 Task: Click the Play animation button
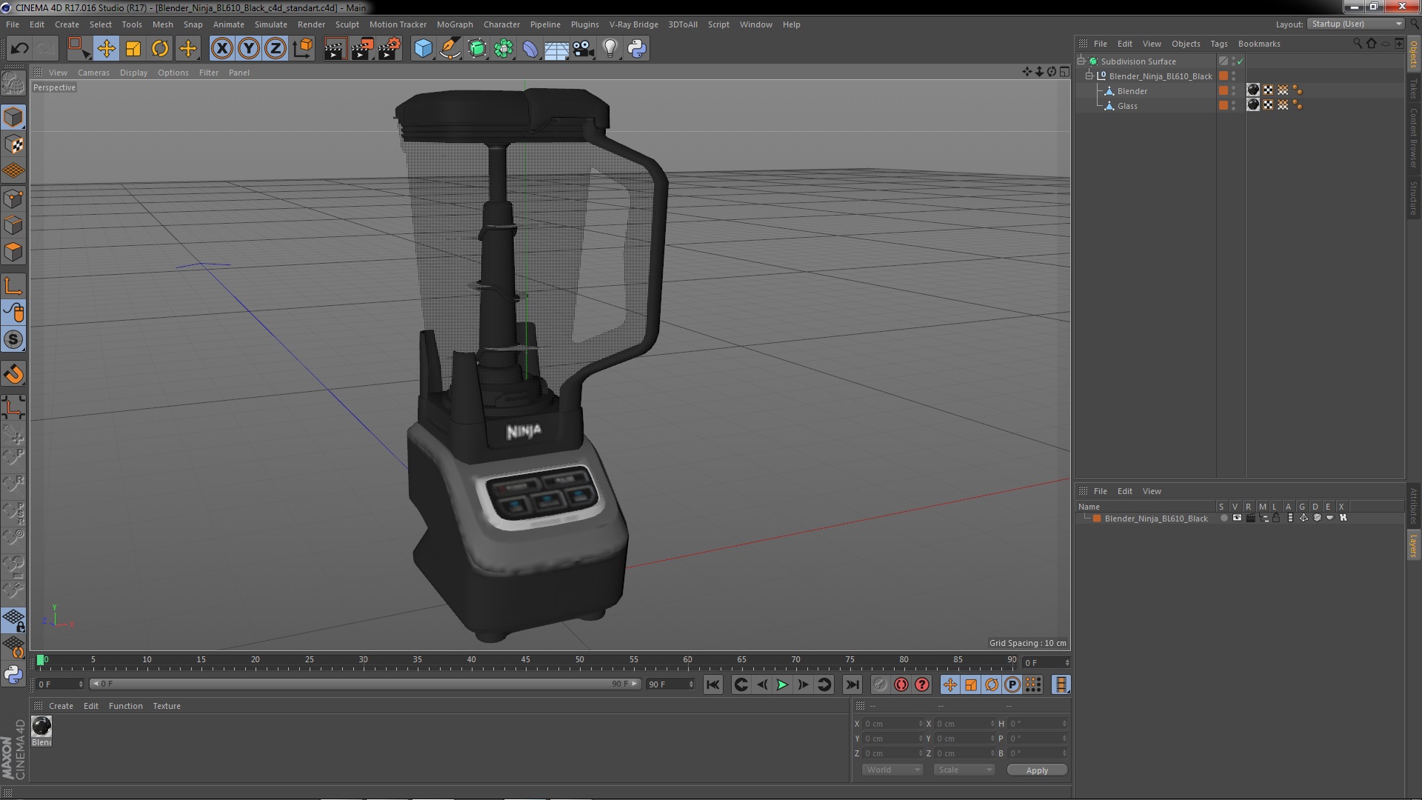[x=781, y=684]
